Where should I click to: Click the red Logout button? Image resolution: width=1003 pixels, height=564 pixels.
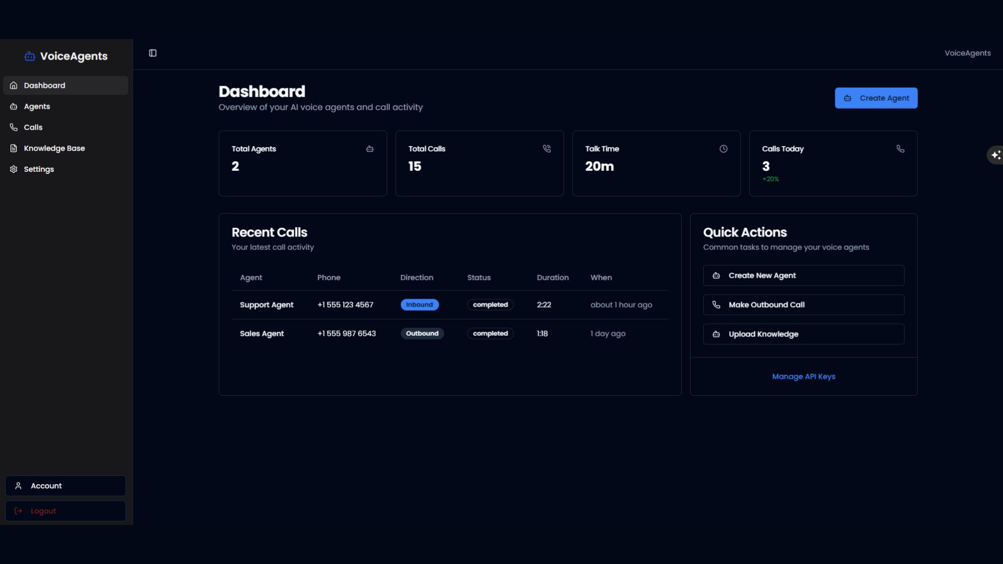65,511
